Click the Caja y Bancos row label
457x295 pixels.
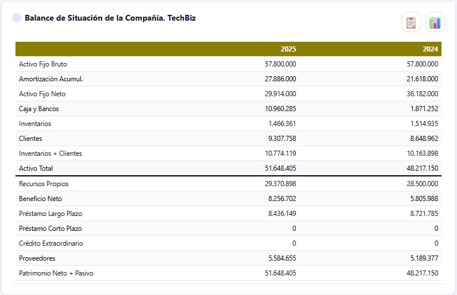pos(39,109)
